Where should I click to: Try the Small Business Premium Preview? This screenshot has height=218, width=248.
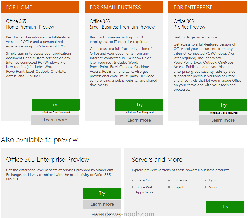point(139,105)
